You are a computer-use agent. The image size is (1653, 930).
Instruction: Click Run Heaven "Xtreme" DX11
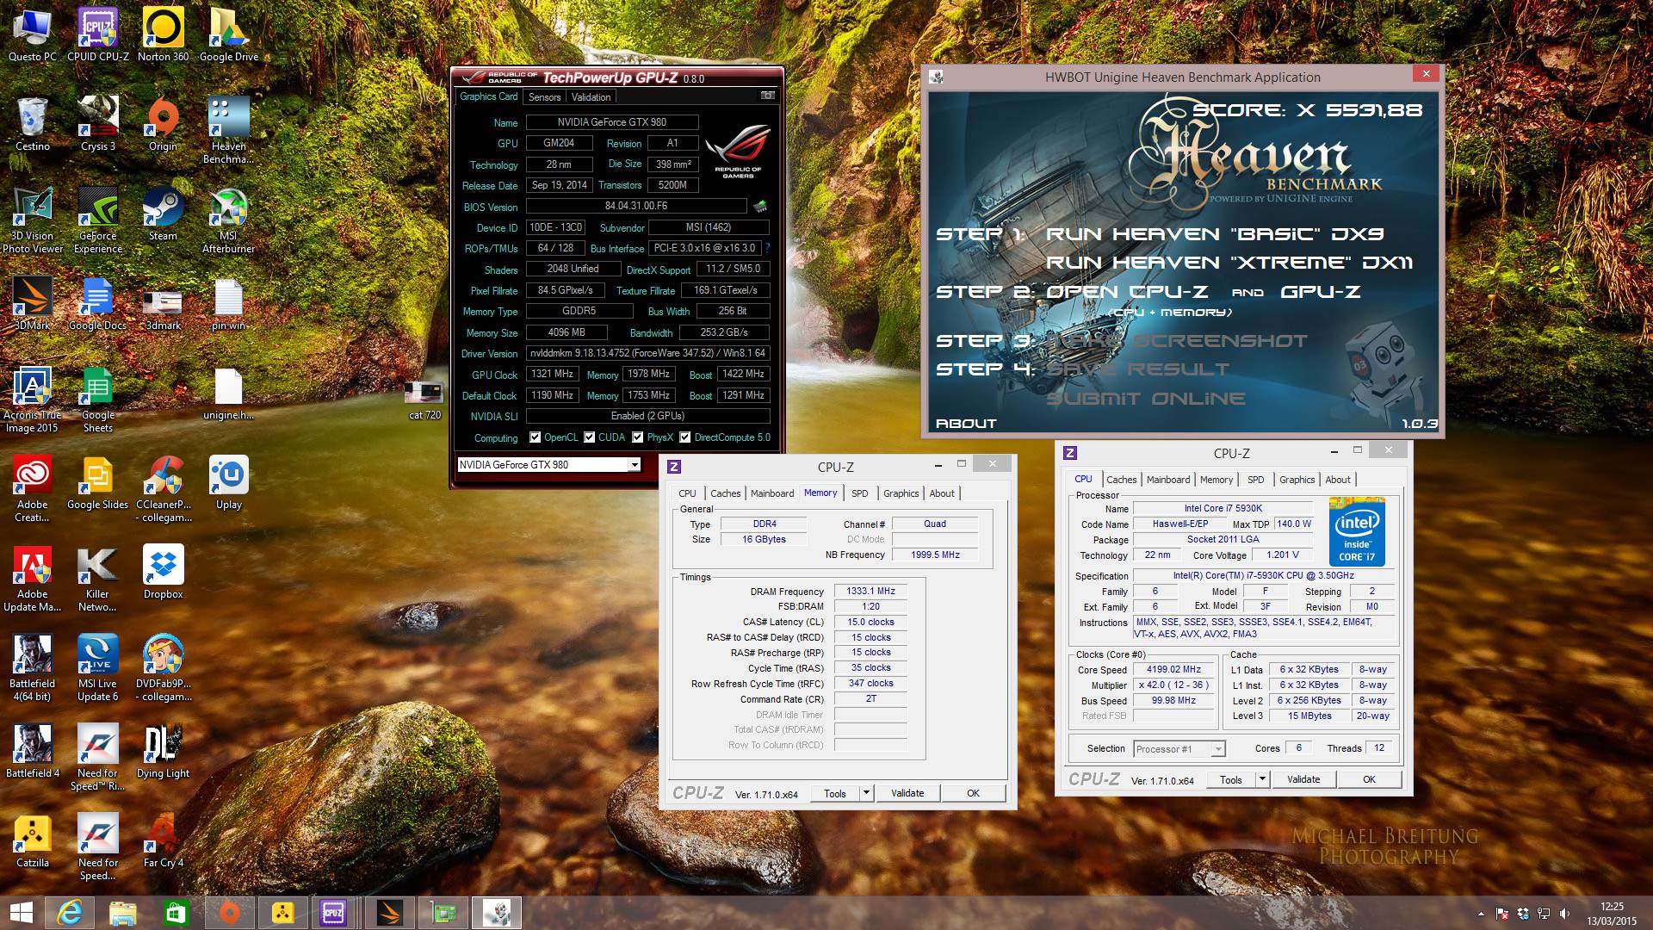1229,263
